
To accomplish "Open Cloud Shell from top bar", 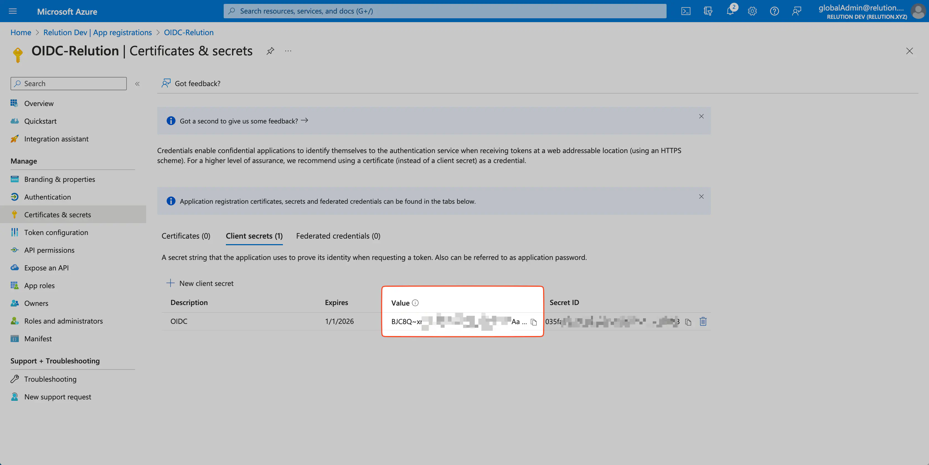I will click(x=686, y=11).
